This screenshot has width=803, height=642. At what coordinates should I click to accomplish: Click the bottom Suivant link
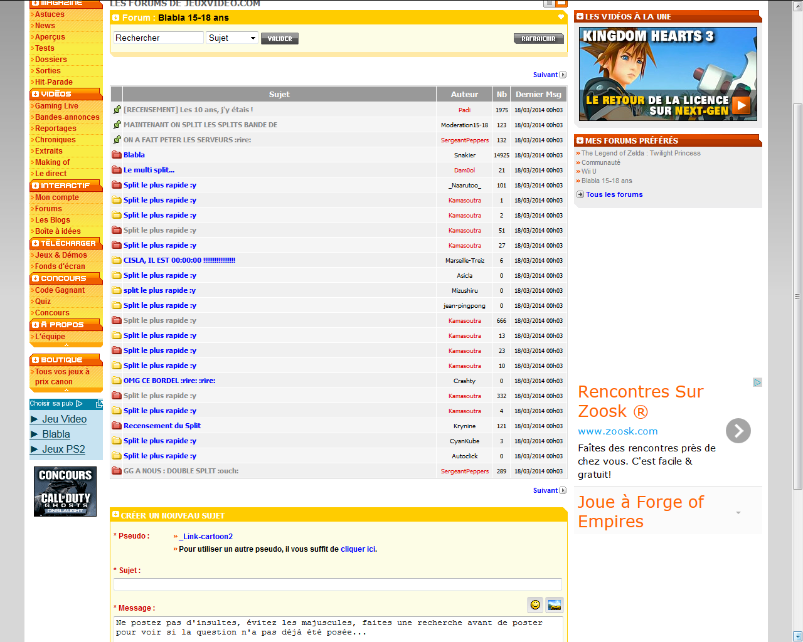click(545, 490)
